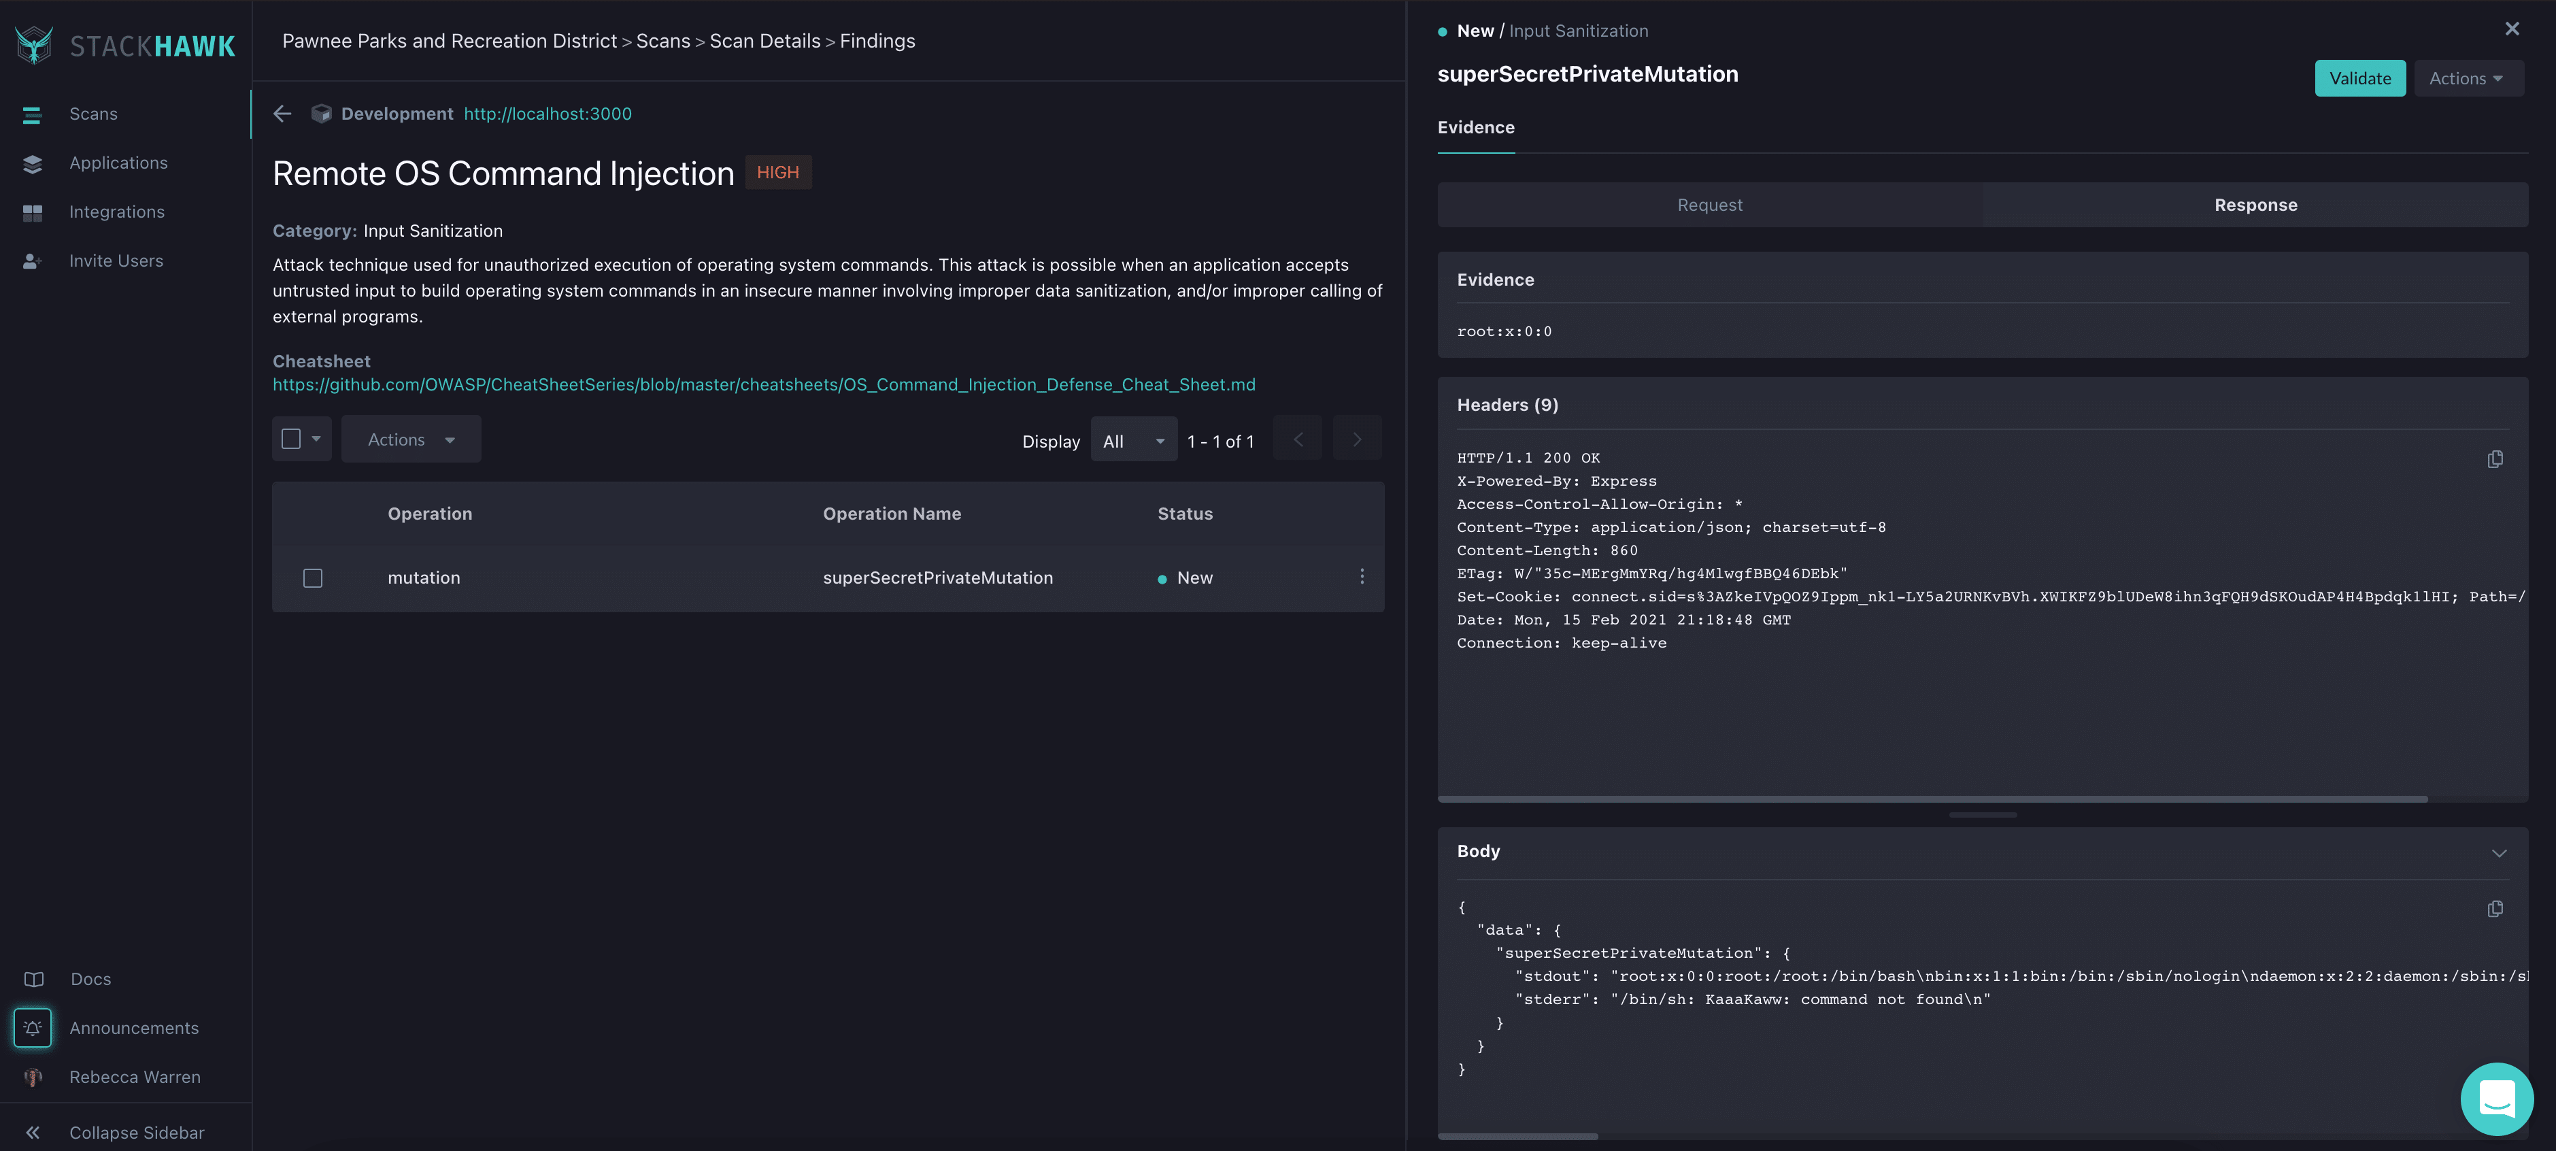Click Scans in the breadcrumb
Screen dimensions: 2556x1151
[663, 41]
